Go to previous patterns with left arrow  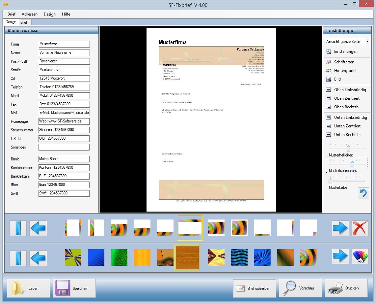(x=38, y=258)
